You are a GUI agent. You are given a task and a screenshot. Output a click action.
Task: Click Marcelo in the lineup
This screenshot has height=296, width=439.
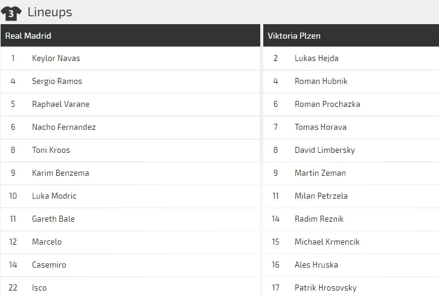click(46, 242)
